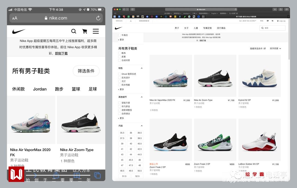Check the 合成材质 checkbox

120,60
